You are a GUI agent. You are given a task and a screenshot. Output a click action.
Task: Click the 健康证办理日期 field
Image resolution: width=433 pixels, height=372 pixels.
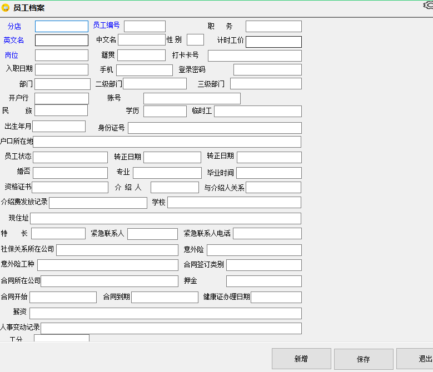coord(276,298)
